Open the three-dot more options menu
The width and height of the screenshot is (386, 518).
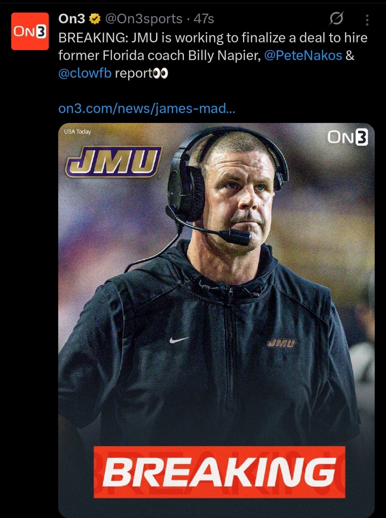pos(367,20)
